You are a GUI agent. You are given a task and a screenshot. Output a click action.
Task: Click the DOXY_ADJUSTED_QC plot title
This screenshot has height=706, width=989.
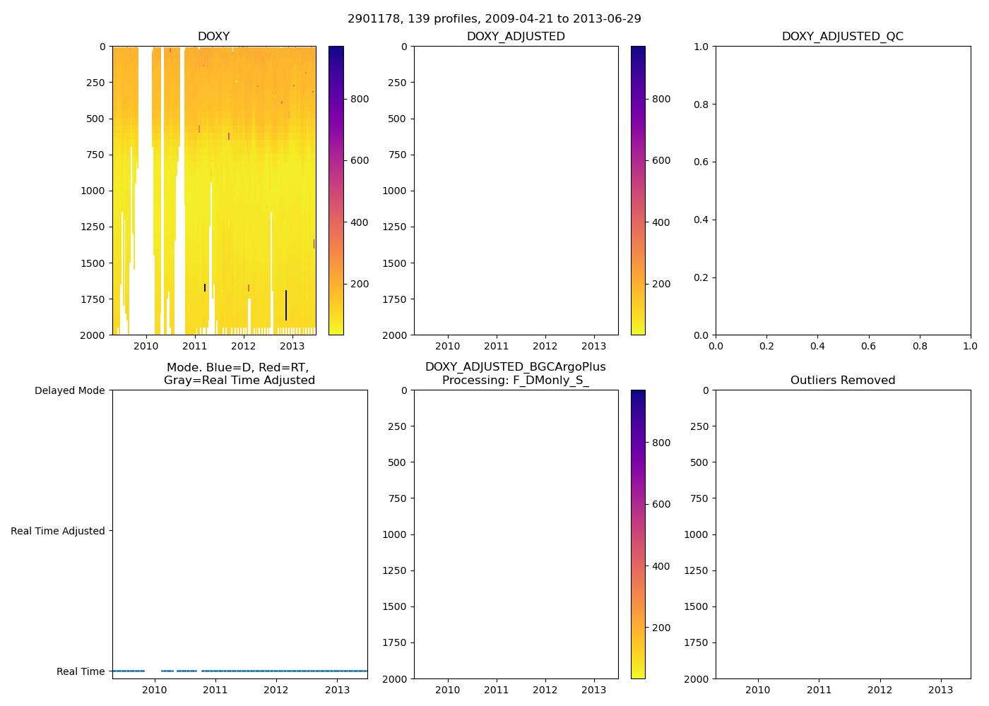[x=842, y=37]
